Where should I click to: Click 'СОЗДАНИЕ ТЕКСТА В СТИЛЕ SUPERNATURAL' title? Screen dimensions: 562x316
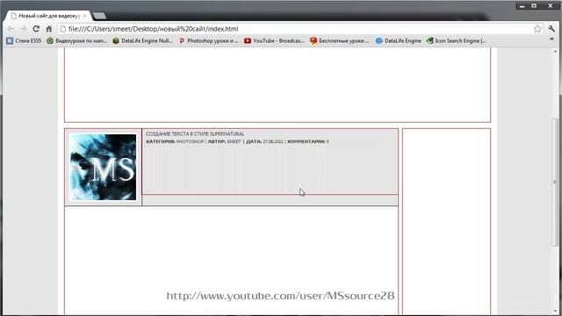click(195, 134)
